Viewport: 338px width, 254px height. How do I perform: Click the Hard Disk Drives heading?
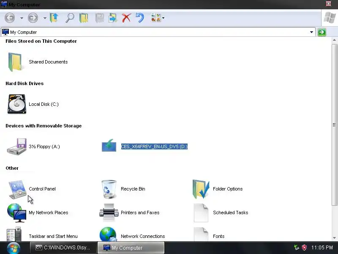[x=25, y=83]
